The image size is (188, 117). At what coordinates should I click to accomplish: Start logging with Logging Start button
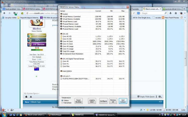pos(92,101)
